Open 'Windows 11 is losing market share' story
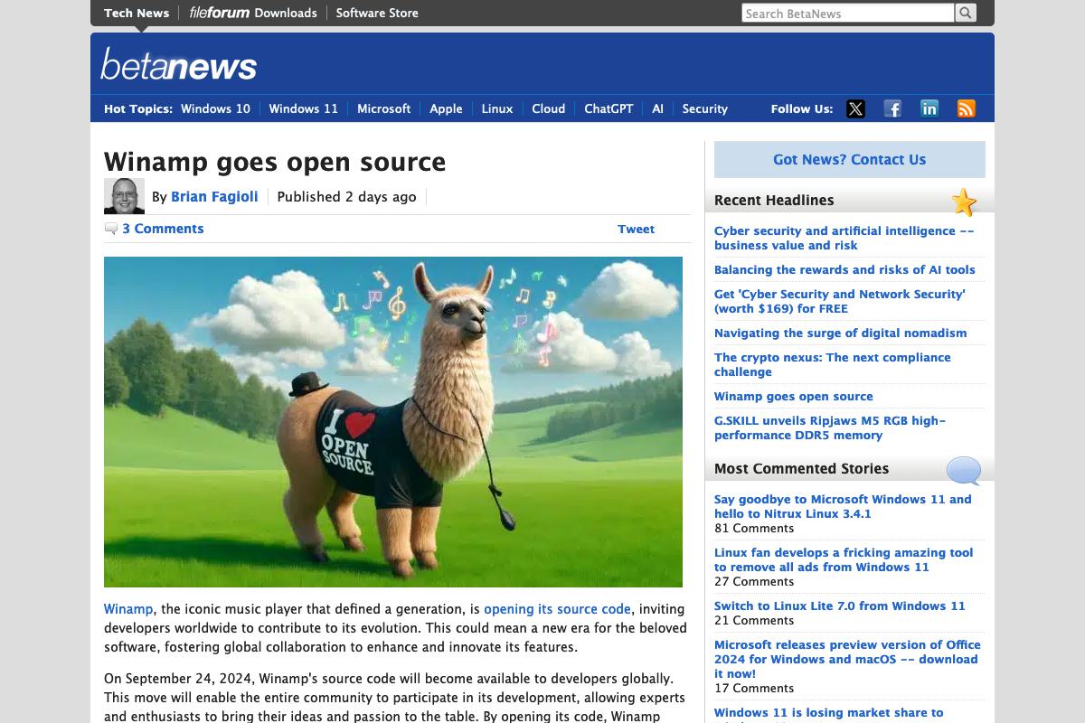Viewport: 1085px width, 723px height. (829, 713)
